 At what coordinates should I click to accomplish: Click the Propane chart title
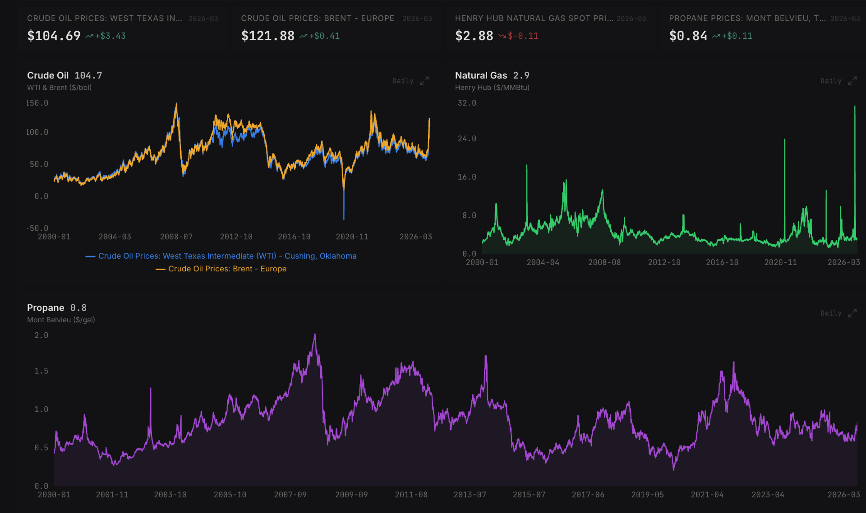(x=46, y=307)
